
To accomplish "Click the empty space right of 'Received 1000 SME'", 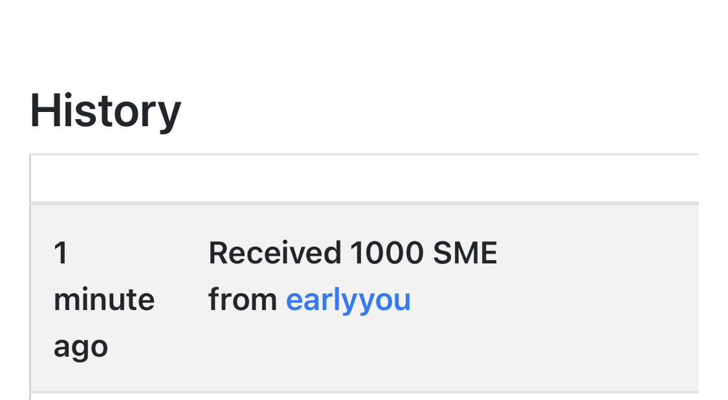I will tap(599, 253).
